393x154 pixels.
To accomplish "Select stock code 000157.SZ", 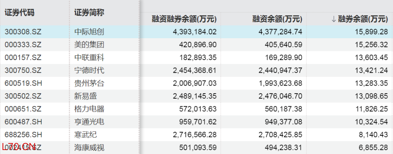I will point(23,58).
